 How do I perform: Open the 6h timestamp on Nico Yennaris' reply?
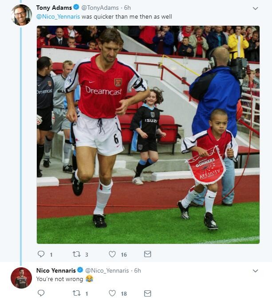pos(138,270)
